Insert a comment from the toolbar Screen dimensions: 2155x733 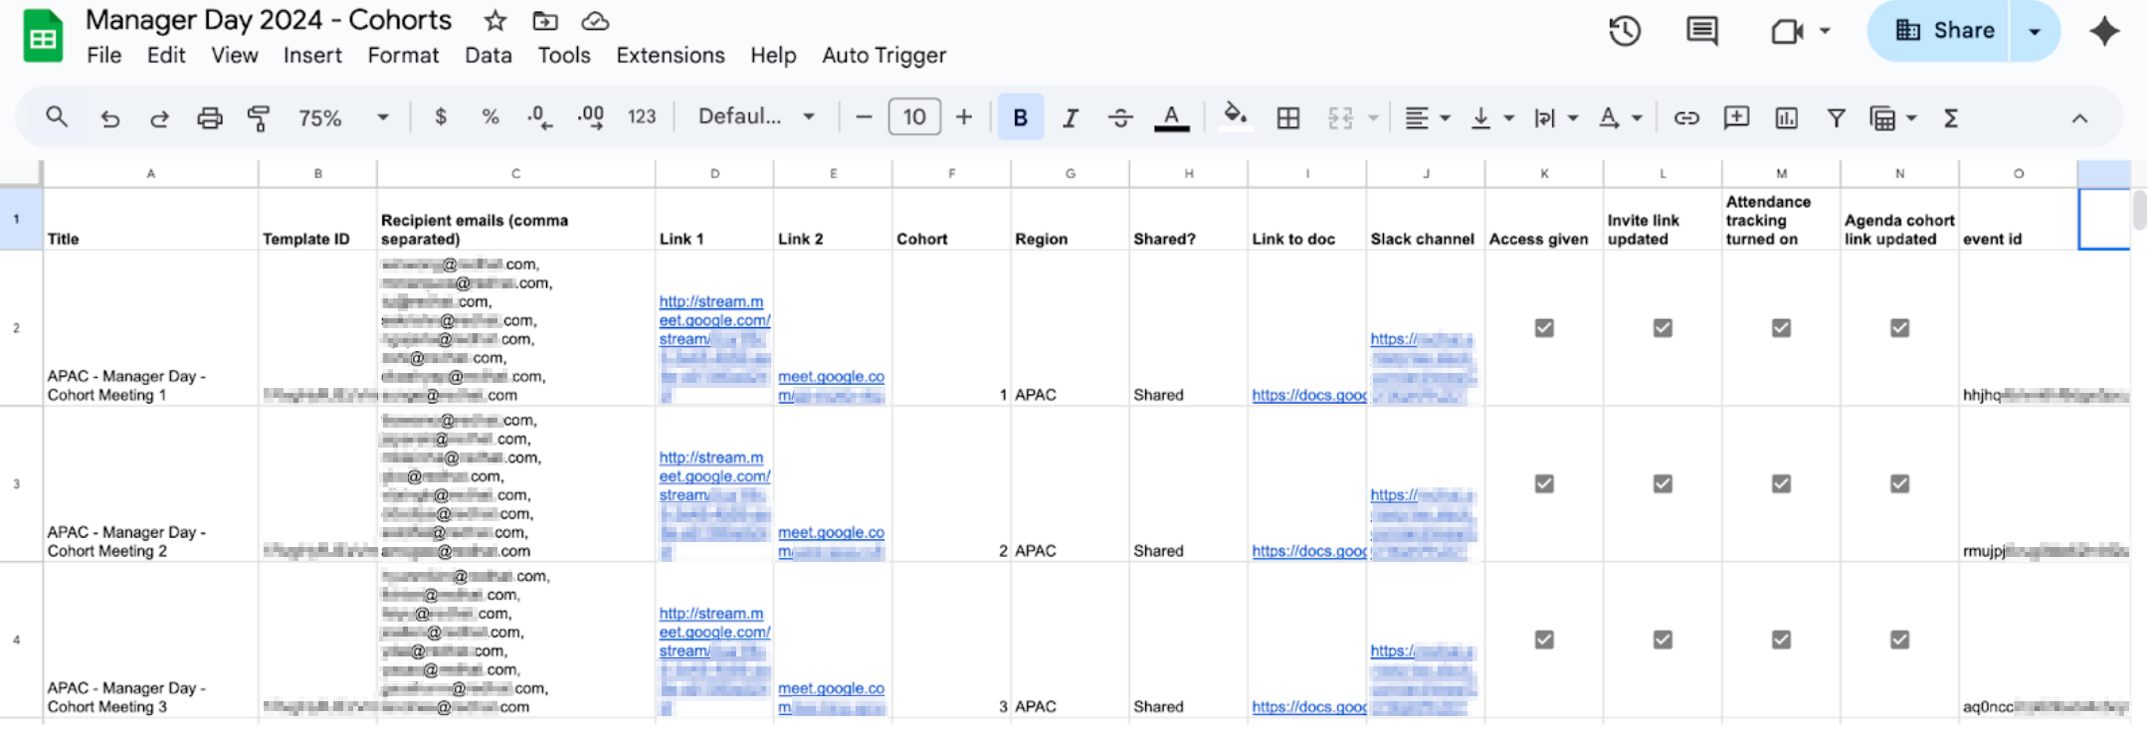click(1736, 118)
